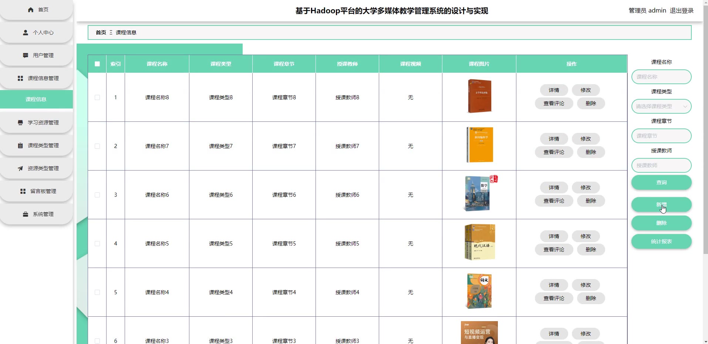Toggle the select-all checkbox in the table header
Image resolution: width=708 pixels, height=344 pixels.
tap(97, 64)
